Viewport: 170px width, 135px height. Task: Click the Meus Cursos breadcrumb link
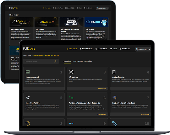point(27,55)
